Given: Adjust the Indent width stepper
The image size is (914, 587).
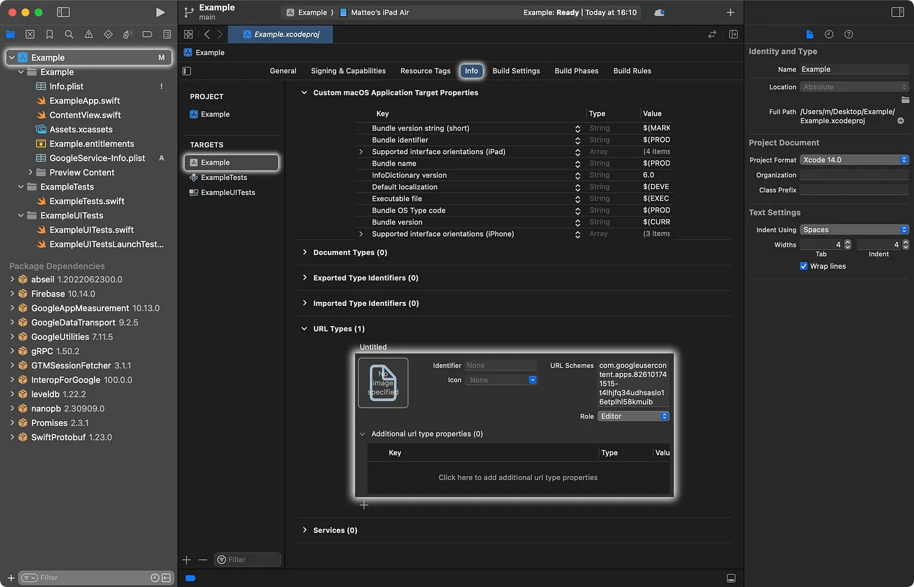Looking at the screenshot, I should 905,245.
